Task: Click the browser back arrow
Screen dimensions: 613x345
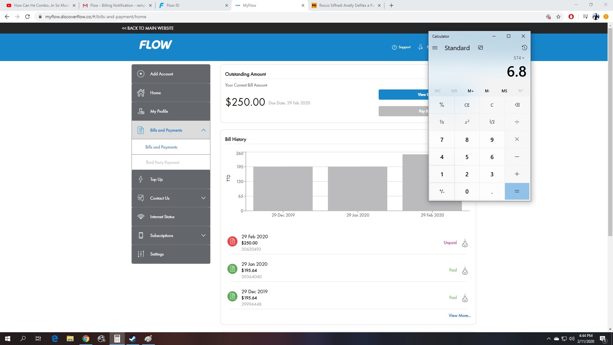Action: pyautogui.click(x=7, y=17)
